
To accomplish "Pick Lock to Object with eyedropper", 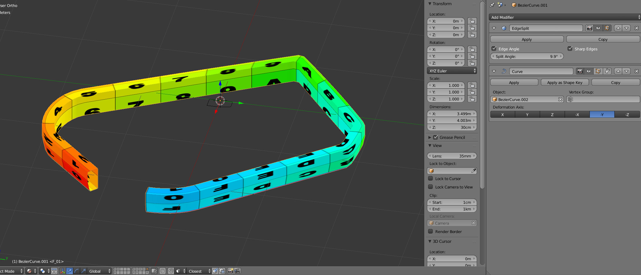I will pyautogui.click(x=474, y=171).
